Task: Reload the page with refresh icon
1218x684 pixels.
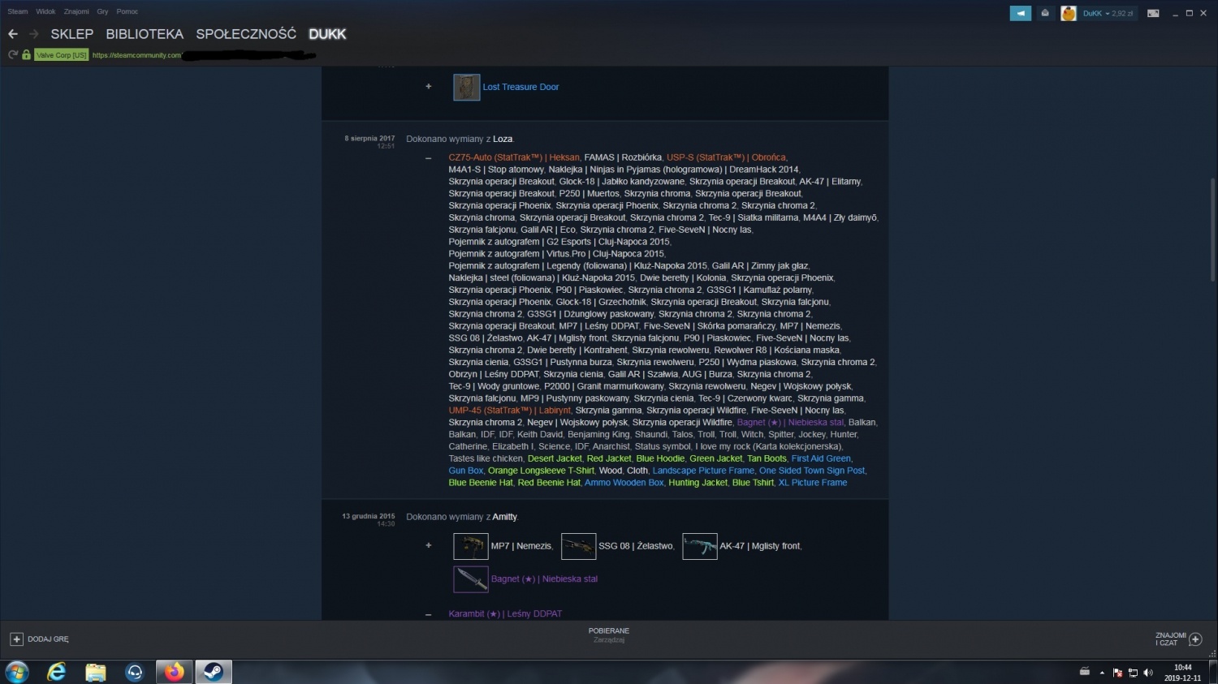Action: click(13, 55)
